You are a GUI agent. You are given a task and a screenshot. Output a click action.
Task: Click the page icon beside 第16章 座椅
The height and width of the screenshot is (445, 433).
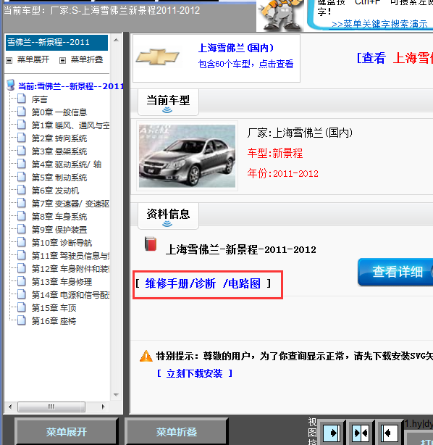tap(21, 320)
